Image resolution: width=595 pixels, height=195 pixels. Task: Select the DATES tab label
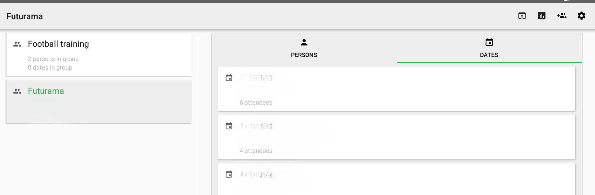coord(489,55)
